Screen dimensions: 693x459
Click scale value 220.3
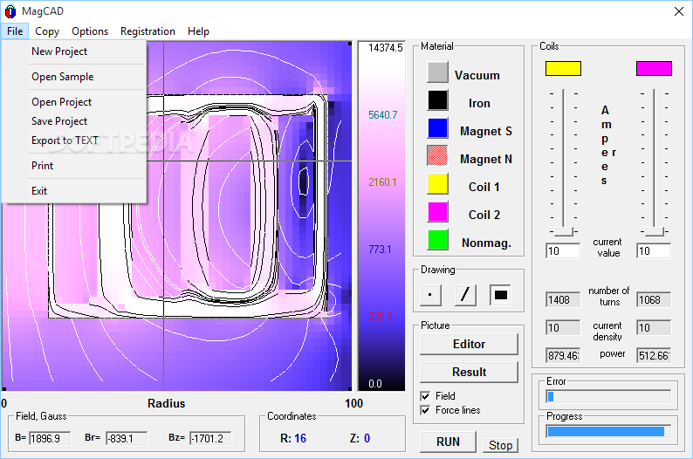(x=381, y=316)
